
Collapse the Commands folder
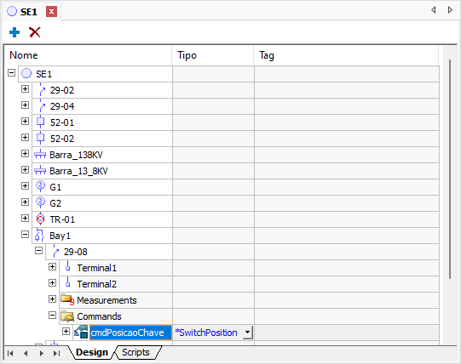point(52,316)
